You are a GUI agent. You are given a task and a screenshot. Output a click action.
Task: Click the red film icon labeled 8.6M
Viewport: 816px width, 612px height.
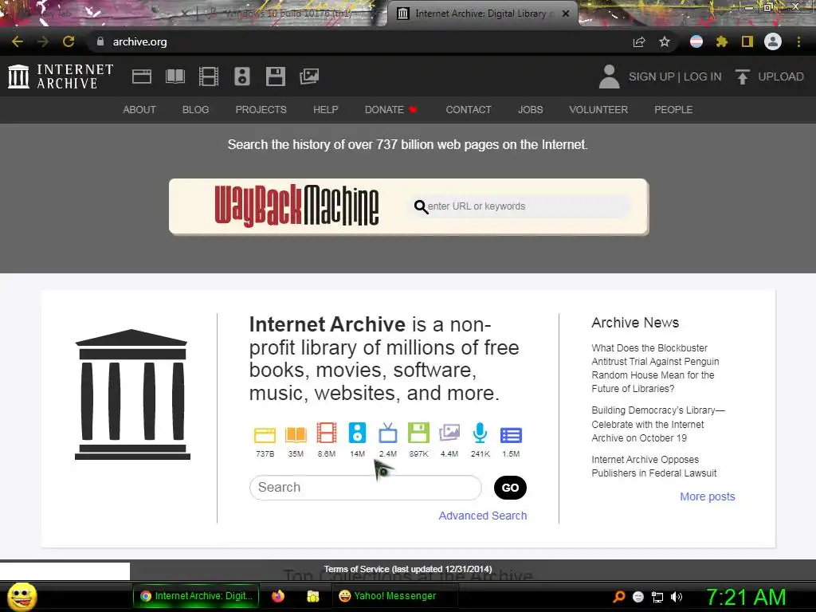pos(327,433)
